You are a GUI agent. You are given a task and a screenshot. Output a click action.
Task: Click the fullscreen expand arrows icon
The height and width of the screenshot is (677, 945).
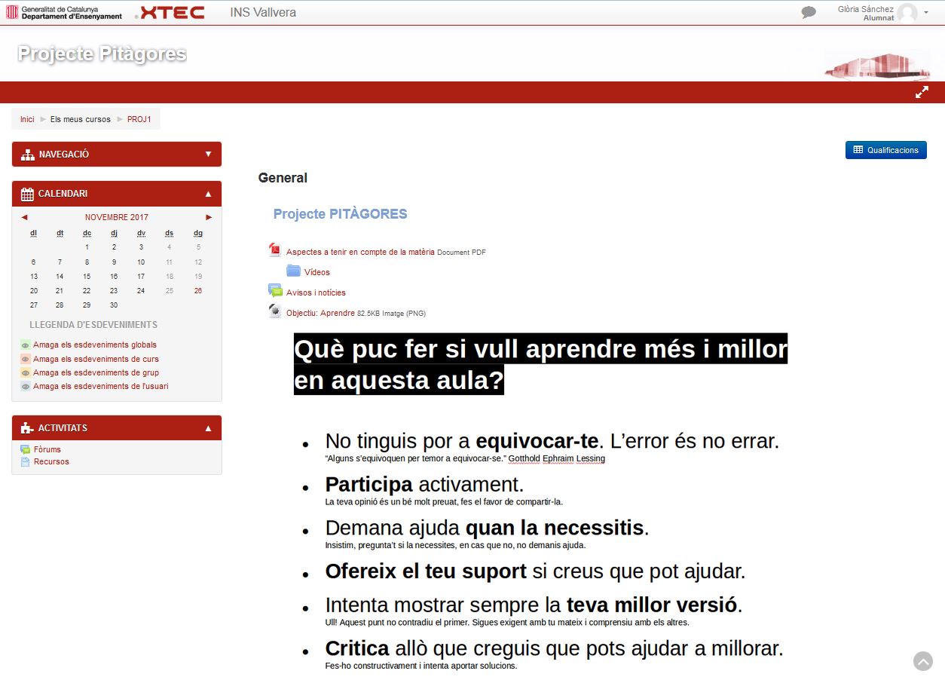(922, 92)
